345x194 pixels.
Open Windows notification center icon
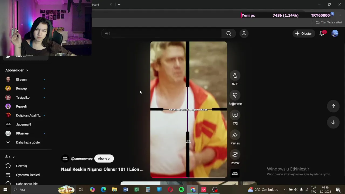[338, 190]
